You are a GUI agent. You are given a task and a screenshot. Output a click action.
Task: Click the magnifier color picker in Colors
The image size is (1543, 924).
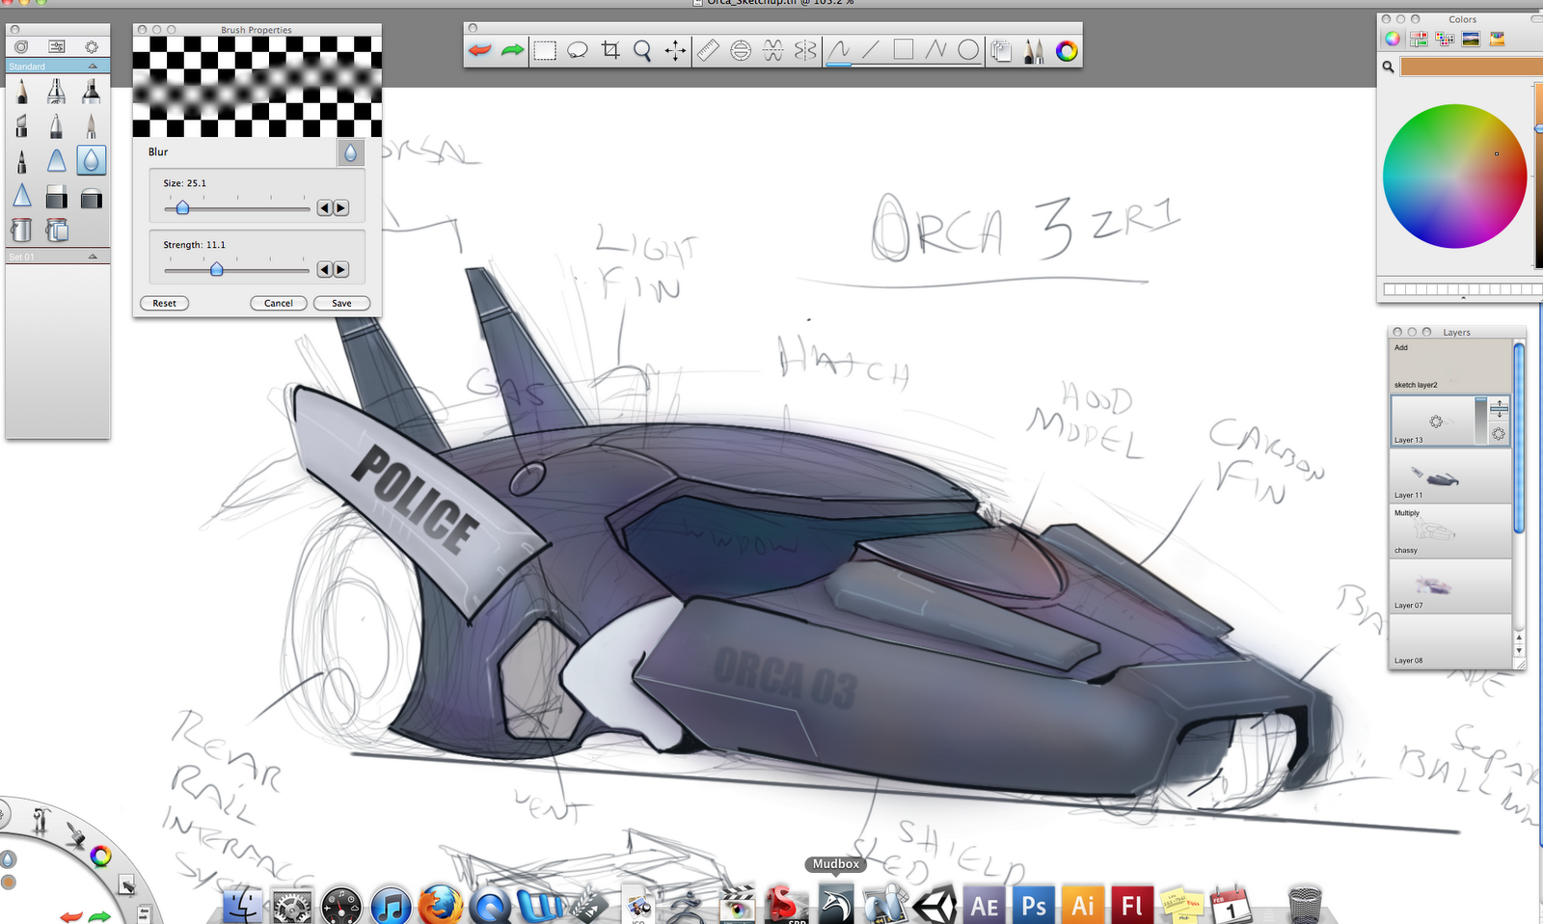[1388, 67]
